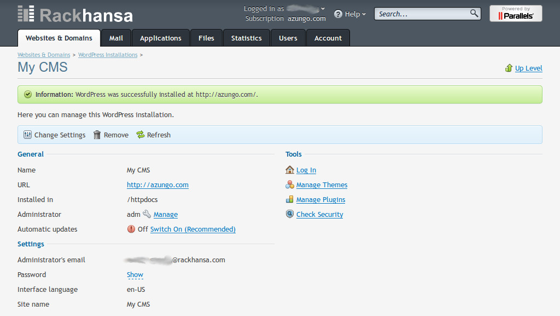
Task: Click the Site name value My CMS
Action: coord(138,304)
